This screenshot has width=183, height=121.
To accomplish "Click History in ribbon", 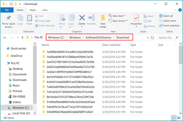I will [149, 26].
